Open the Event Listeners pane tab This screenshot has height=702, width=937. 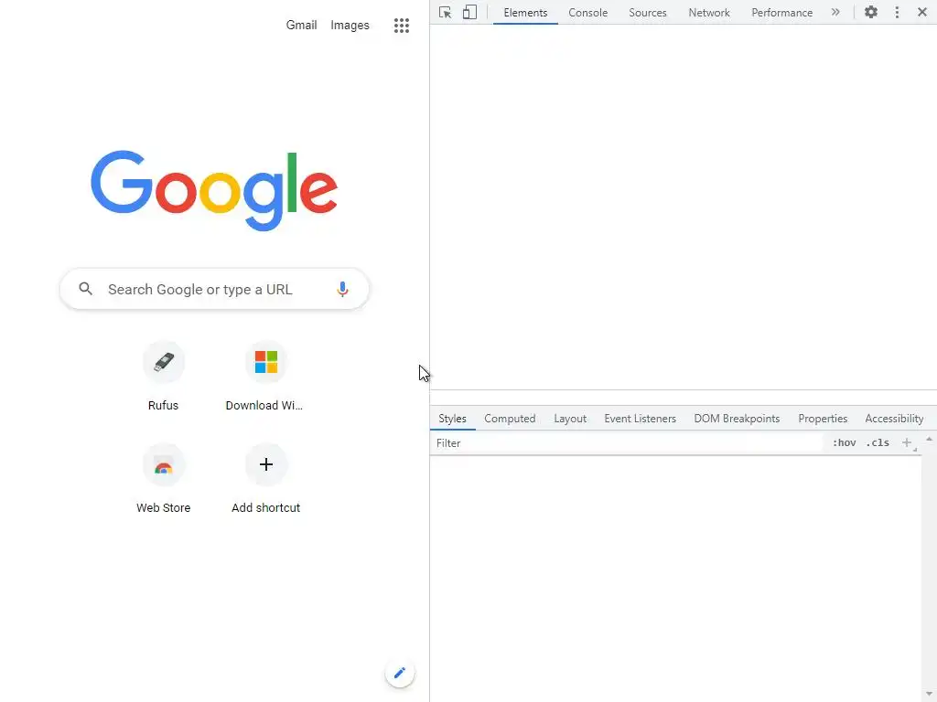coord(640,419)
